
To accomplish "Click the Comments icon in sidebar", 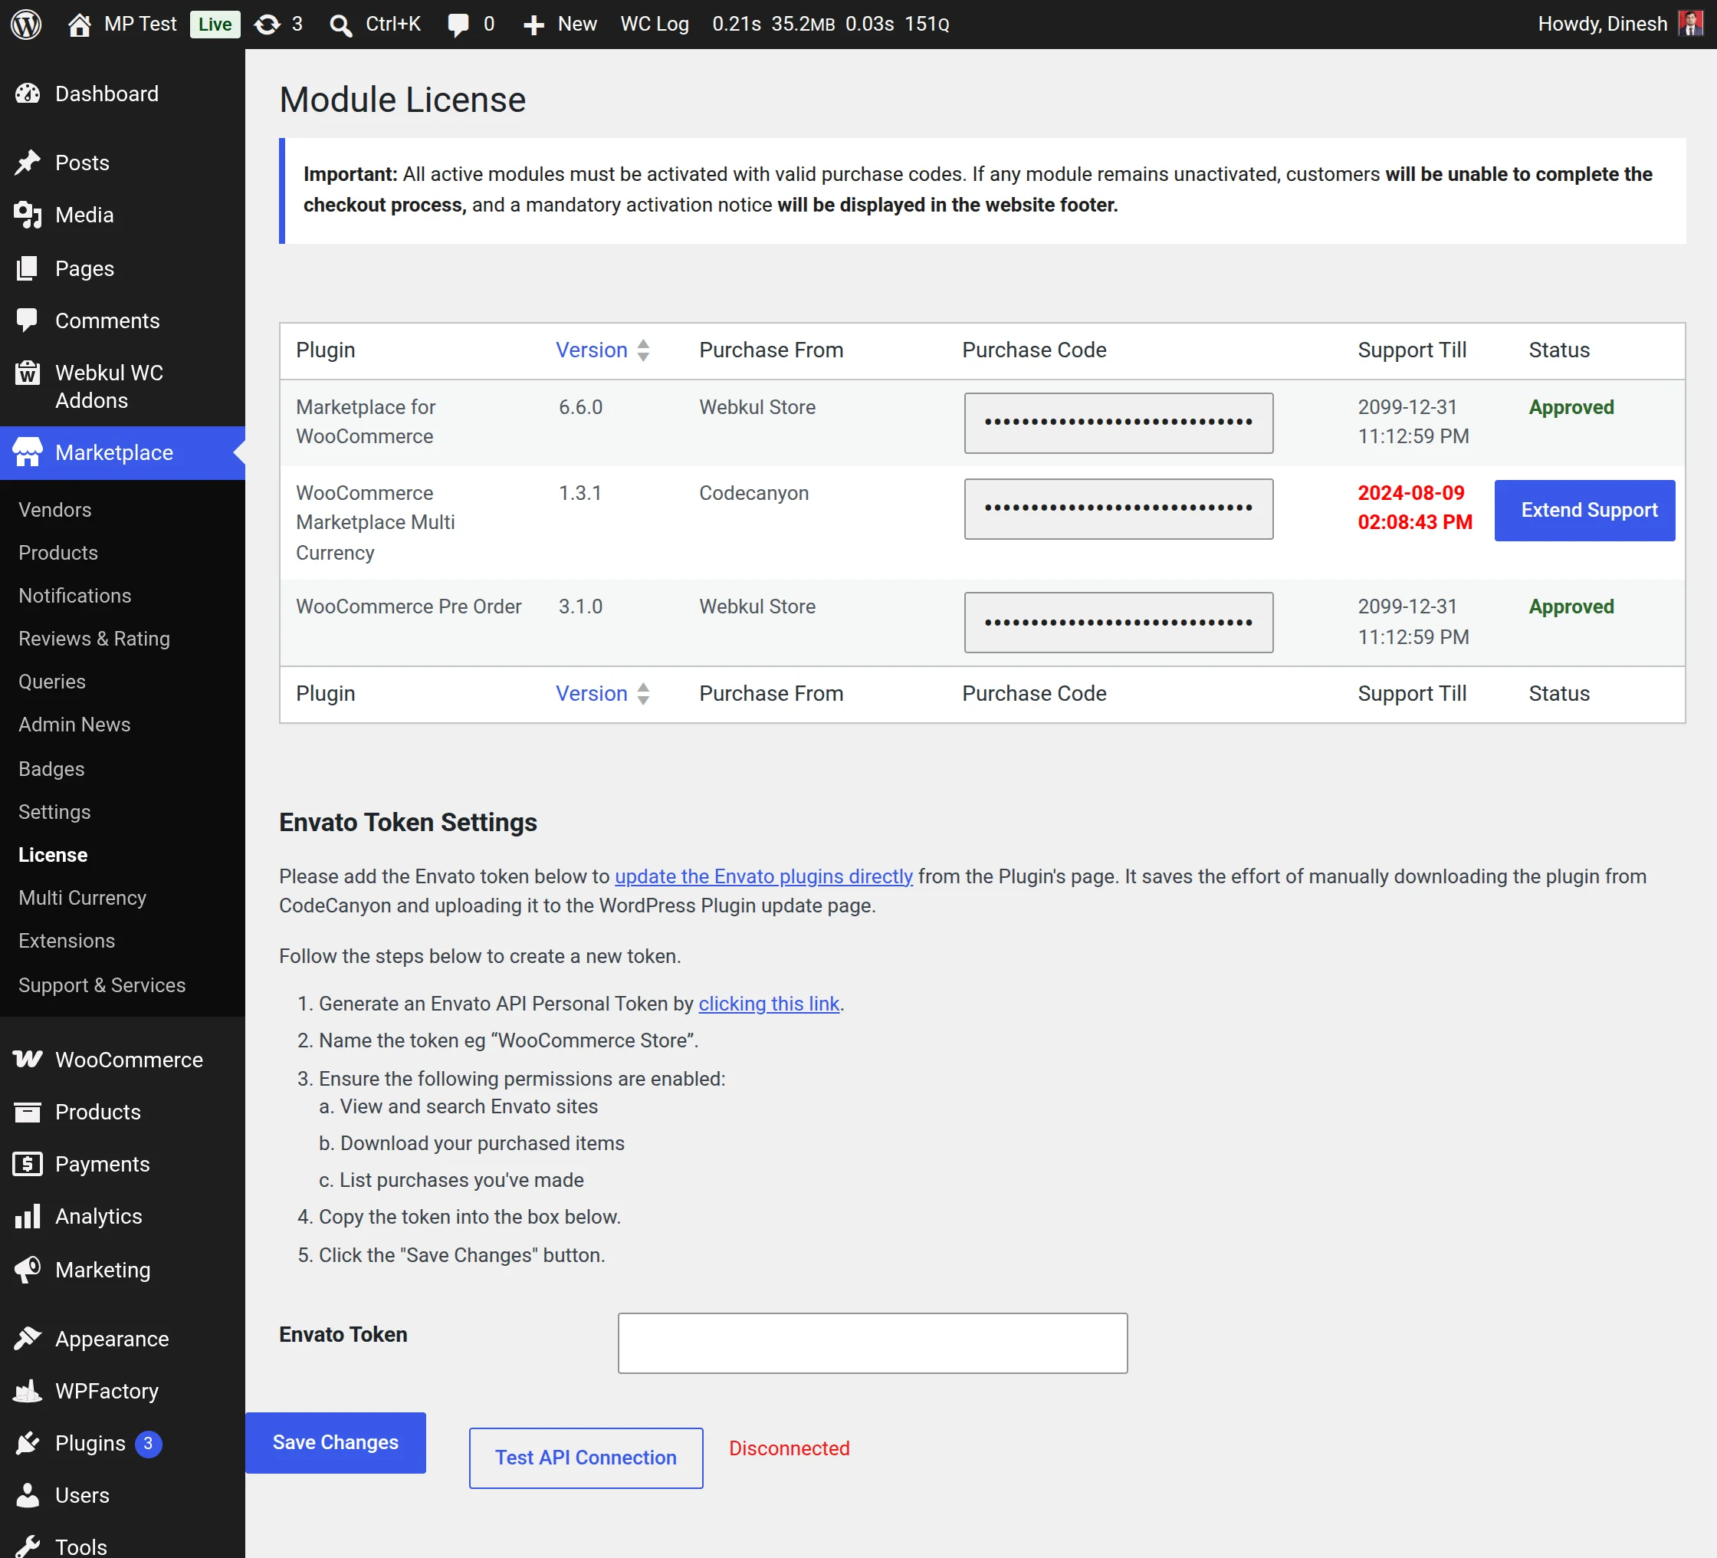I will click(28, 320).
